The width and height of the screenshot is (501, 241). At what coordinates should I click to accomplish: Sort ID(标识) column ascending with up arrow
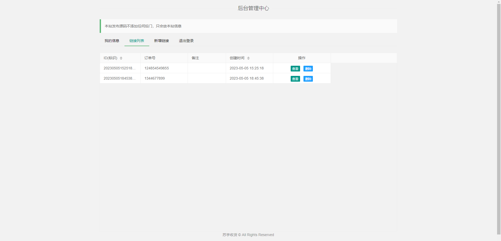coord(121,57)
